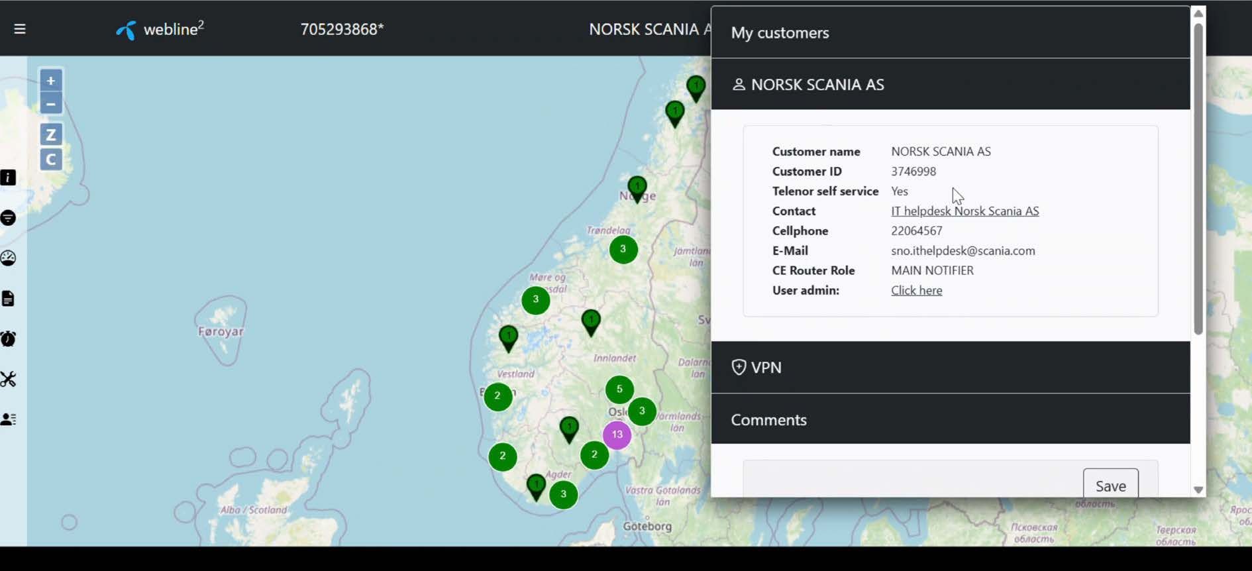
Task: Click the panel scrollbar down arrow
Action: [1198, 490]
